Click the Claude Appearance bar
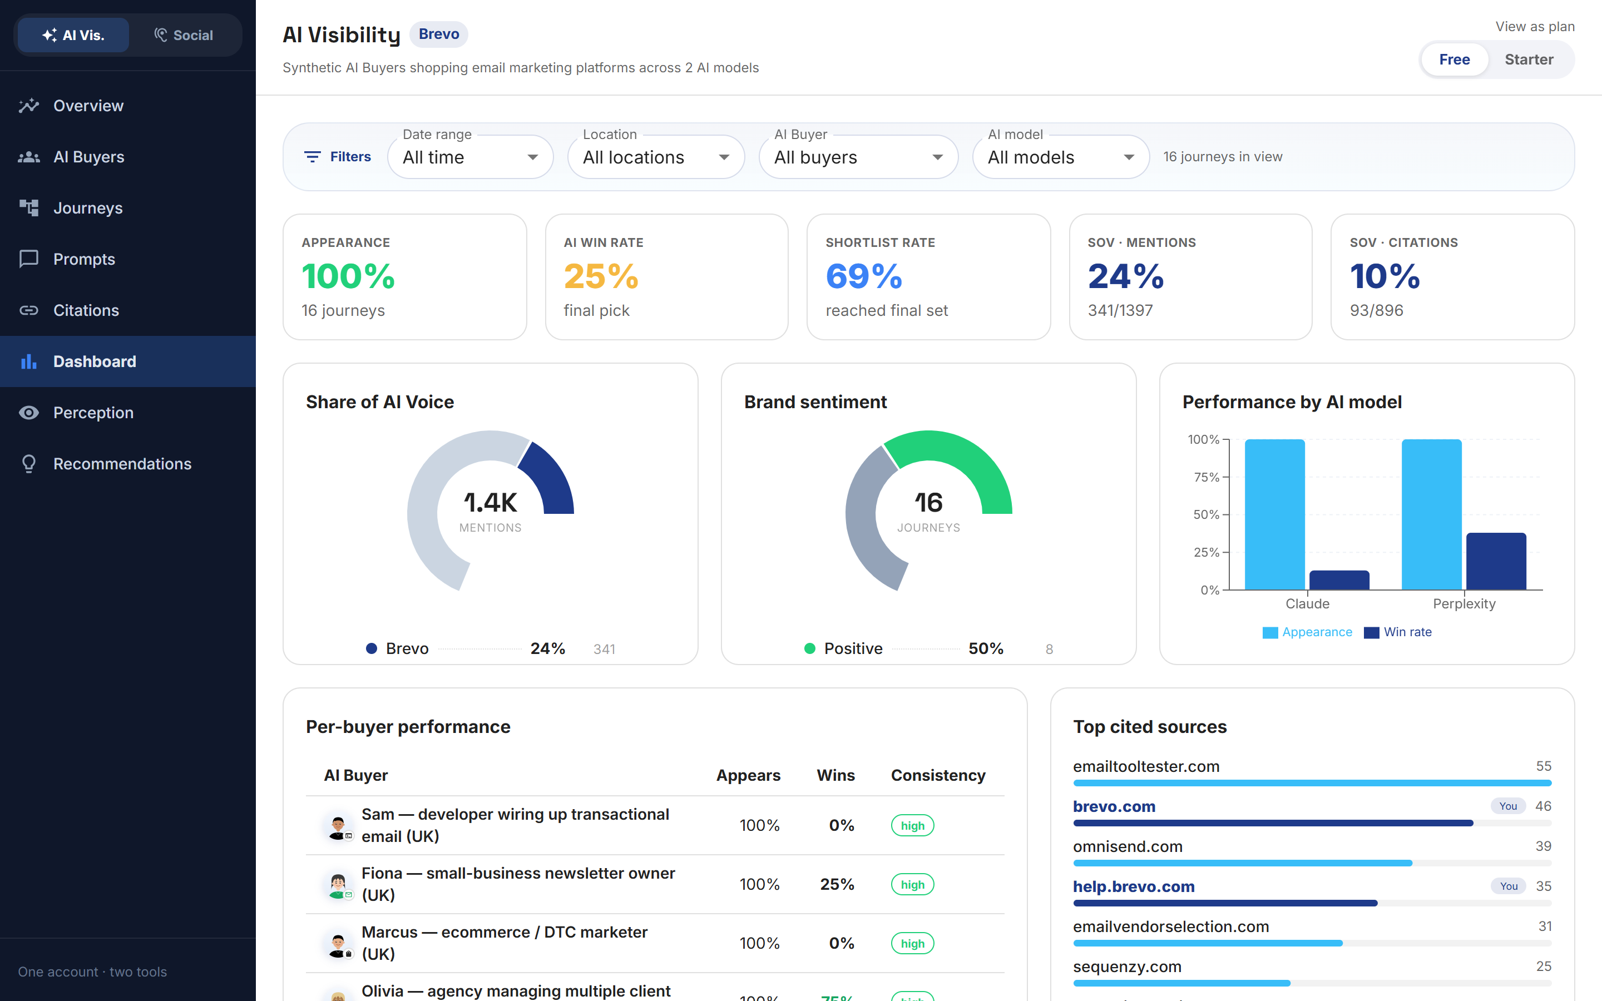The image size is (1602, 1001). [x=1274, y=514]
